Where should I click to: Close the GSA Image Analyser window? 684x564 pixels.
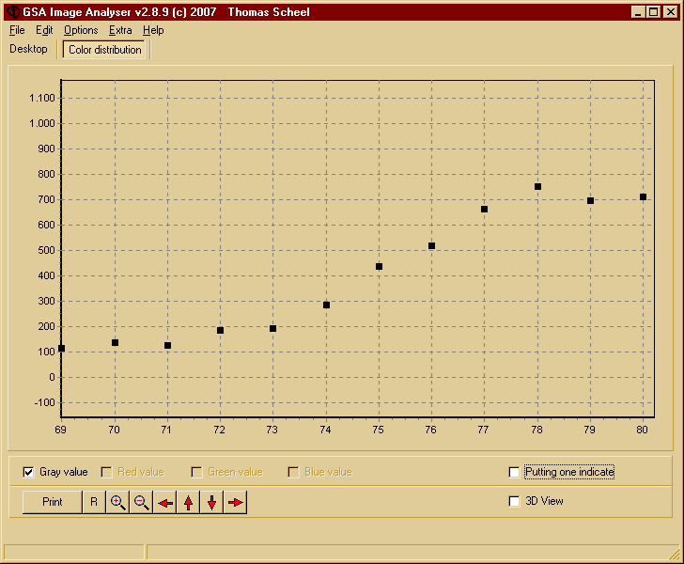tap(671, 12)
